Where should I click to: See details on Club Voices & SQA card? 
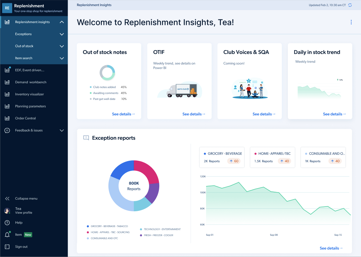pyautogui.click(x=264, y=114)
